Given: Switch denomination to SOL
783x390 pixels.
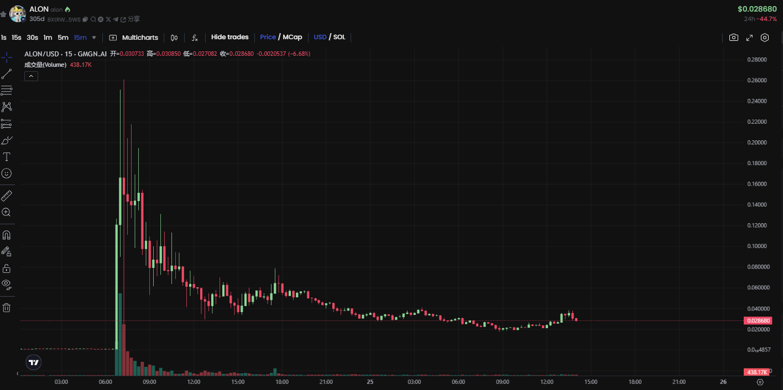Looking at the screenshot, I should (339, 37).
